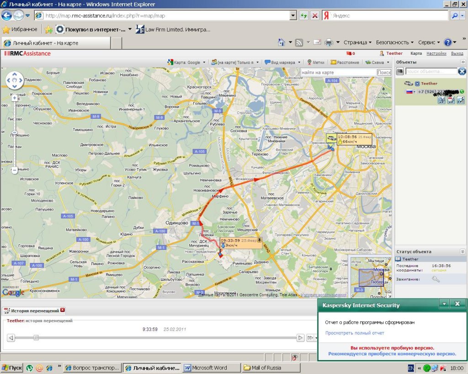This screenshot has height=374, width=468.
Task: Click the Метки toolbar button
Action: (x=316, y=62)
